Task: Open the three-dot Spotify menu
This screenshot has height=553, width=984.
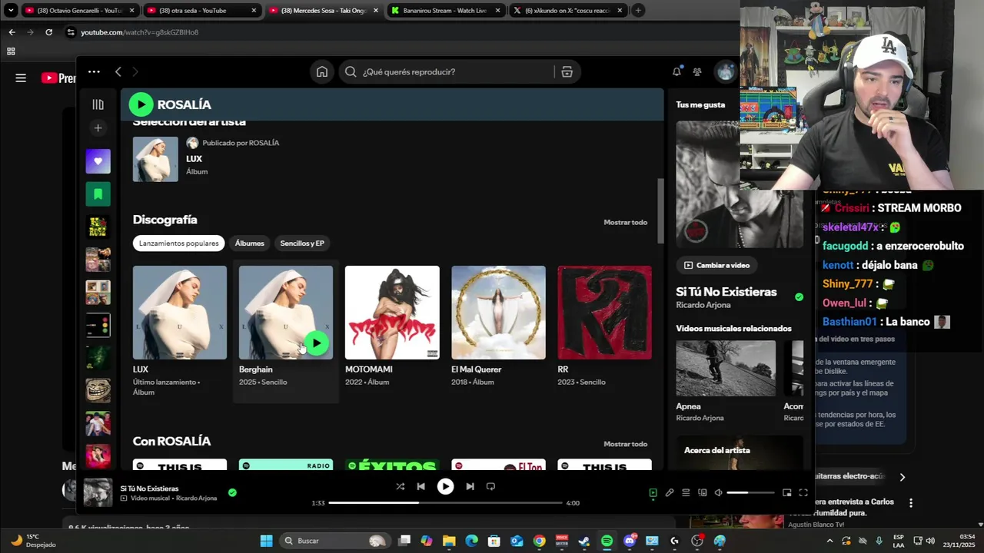Action: 94,71
